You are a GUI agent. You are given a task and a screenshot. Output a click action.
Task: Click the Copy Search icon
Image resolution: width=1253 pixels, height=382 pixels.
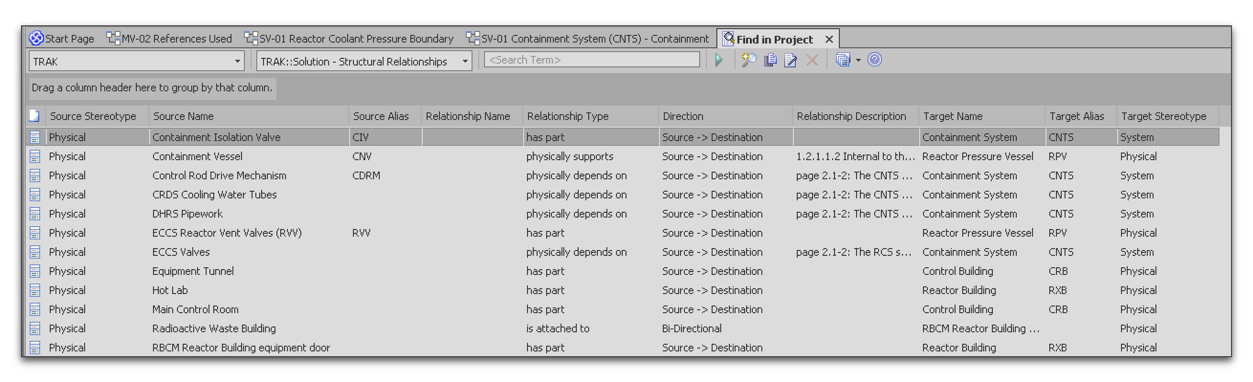[x=769, y=60]
